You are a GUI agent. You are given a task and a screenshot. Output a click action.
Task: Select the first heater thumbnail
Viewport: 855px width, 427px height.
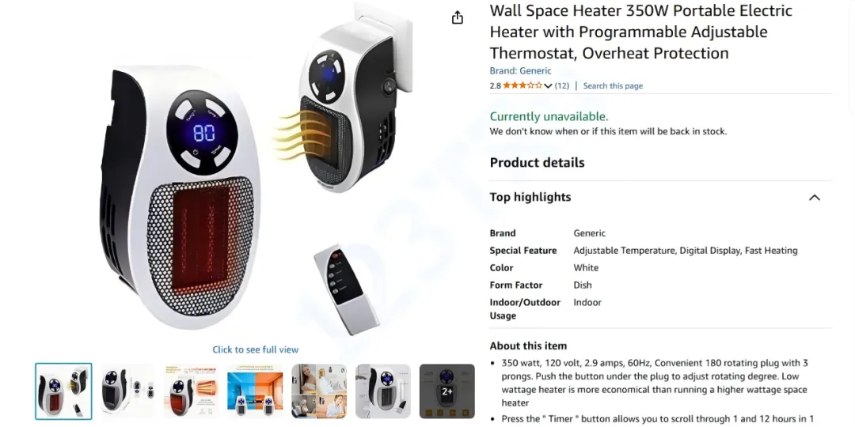point(63,391)
